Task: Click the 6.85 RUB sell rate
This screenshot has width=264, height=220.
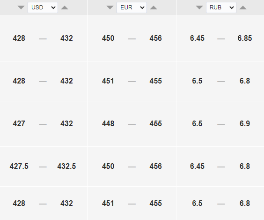Action: (x=245, y=38)
